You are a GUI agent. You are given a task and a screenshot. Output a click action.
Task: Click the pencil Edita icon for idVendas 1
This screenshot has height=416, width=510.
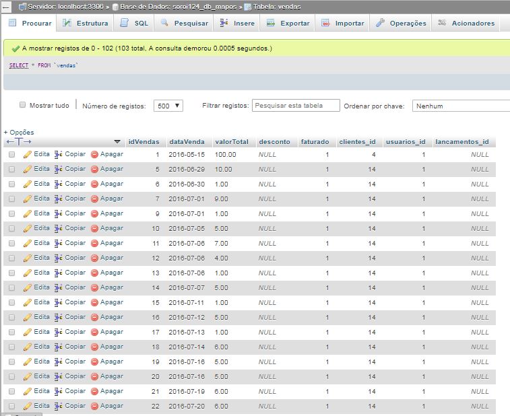point(28,154)
